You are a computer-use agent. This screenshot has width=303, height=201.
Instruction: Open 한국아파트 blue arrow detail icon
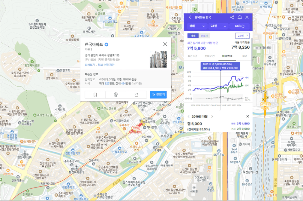click(x=106, y=45)
